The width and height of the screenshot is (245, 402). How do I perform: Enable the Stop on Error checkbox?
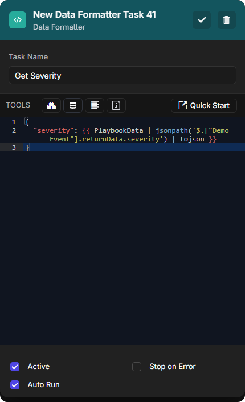point(137,367)
